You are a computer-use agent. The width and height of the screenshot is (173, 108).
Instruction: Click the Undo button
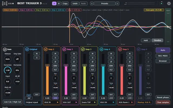pyautogui.click(x=75, y=4)
